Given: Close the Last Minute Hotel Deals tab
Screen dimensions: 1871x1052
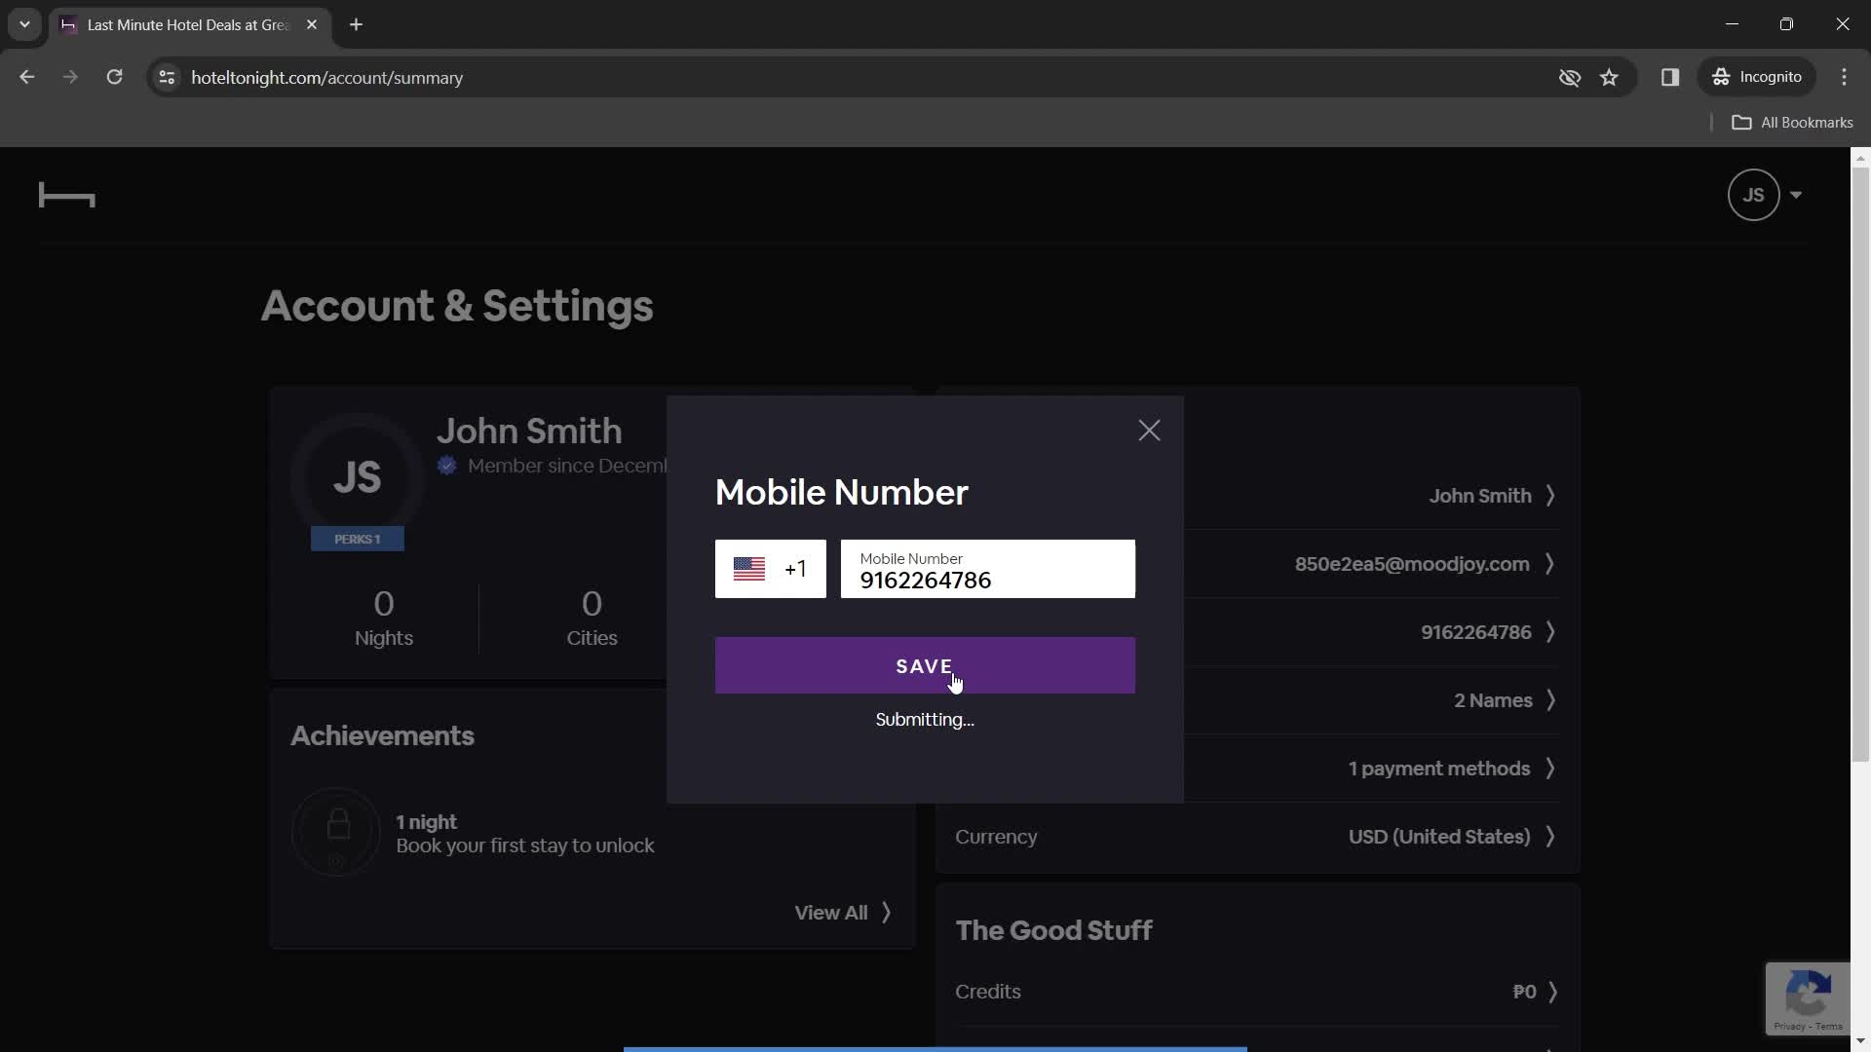Looking at the screenshot, I should click(312, 24).
